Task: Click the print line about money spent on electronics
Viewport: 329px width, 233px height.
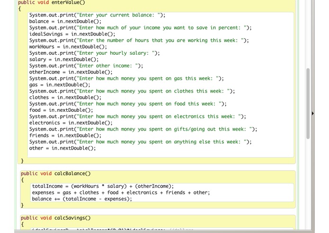Action: [x=138, y=116]
